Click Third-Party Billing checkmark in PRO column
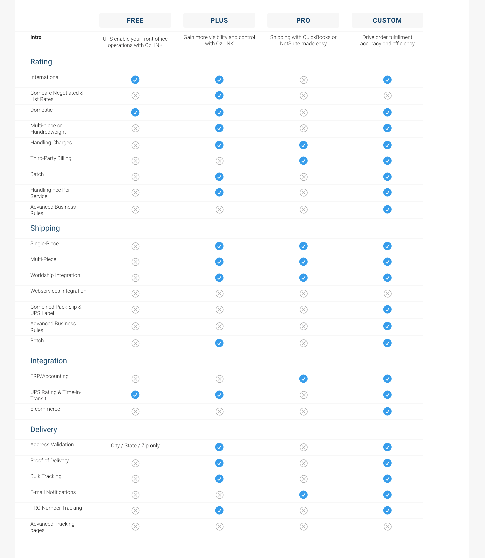 tap(303, 161)
